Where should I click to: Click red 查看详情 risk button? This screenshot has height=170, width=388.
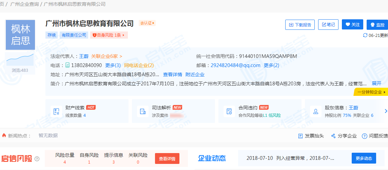[x=167, y=158]
